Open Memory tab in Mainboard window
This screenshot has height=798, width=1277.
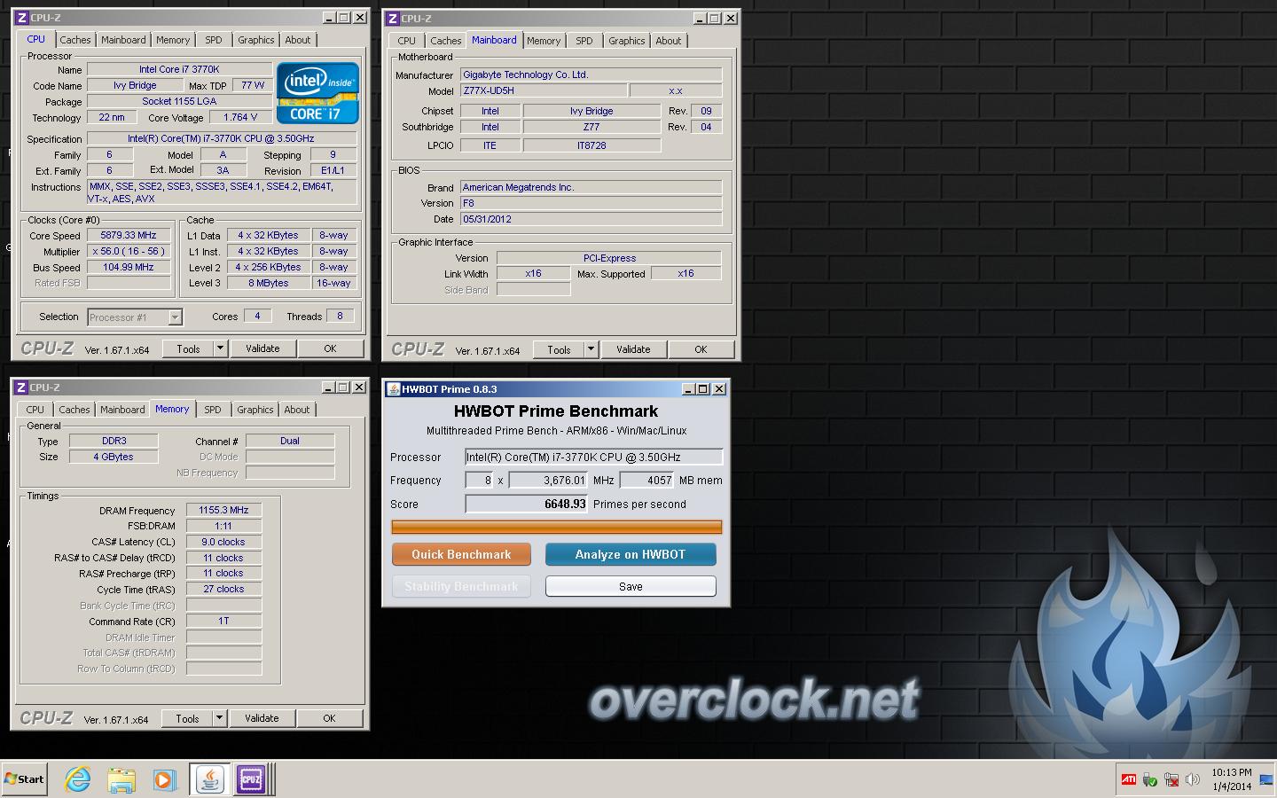pos(544,41)
